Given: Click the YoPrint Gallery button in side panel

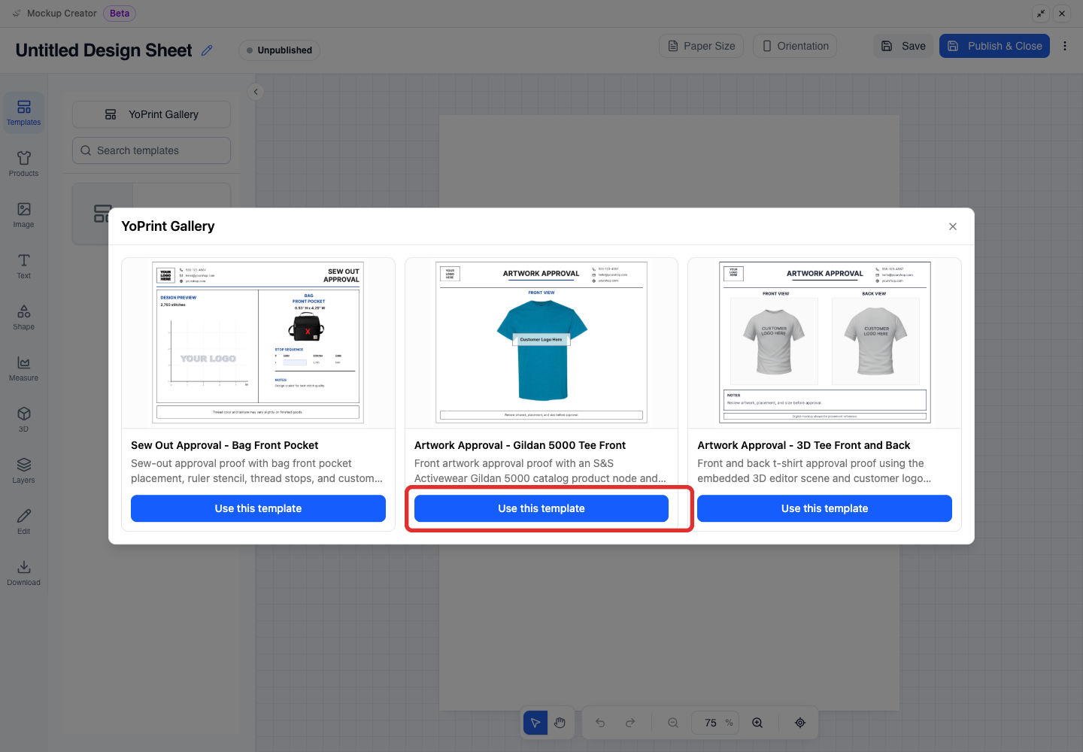Looking at the screenshot, I should [x=151, y=114].
